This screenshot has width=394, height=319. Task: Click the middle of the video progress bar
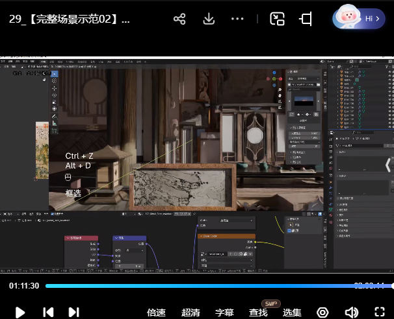(219, 286)
